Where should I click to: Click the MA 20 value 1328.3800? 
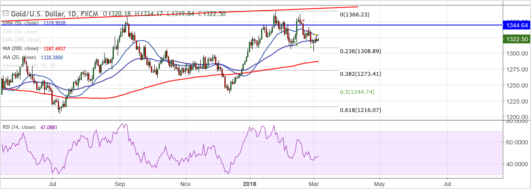click(x=52, y=57)
